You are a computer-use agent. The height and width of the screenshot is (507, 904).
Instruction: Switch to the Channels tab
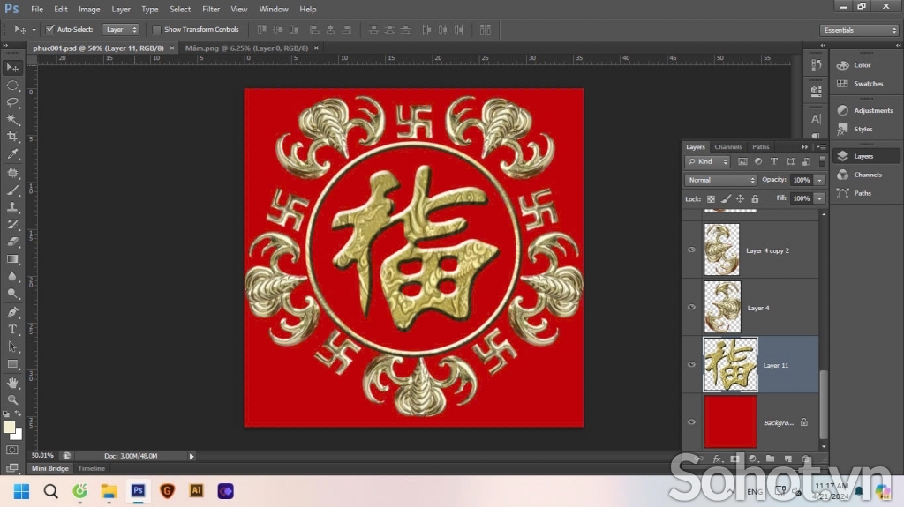[x=727, y=147]
